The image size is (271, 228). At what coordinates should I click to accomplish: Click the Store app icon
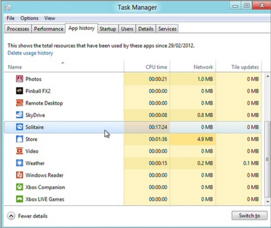(19, 139)
